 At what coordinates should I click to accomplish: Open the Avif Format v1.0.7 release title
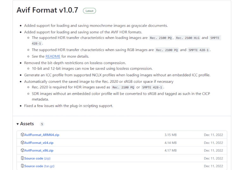click(47, 10)
